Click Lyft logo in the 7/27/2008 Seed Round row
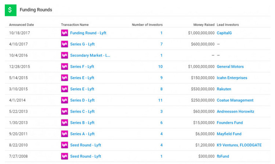This screenshot has width=275, height=164. pyautogui.click(x=65, y=156)
